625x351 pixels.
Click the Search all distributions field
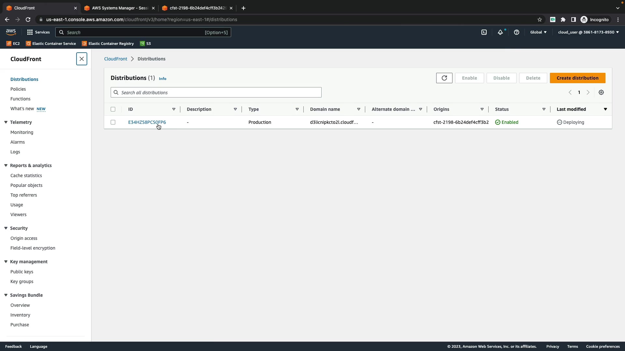(x=216, y=93)
